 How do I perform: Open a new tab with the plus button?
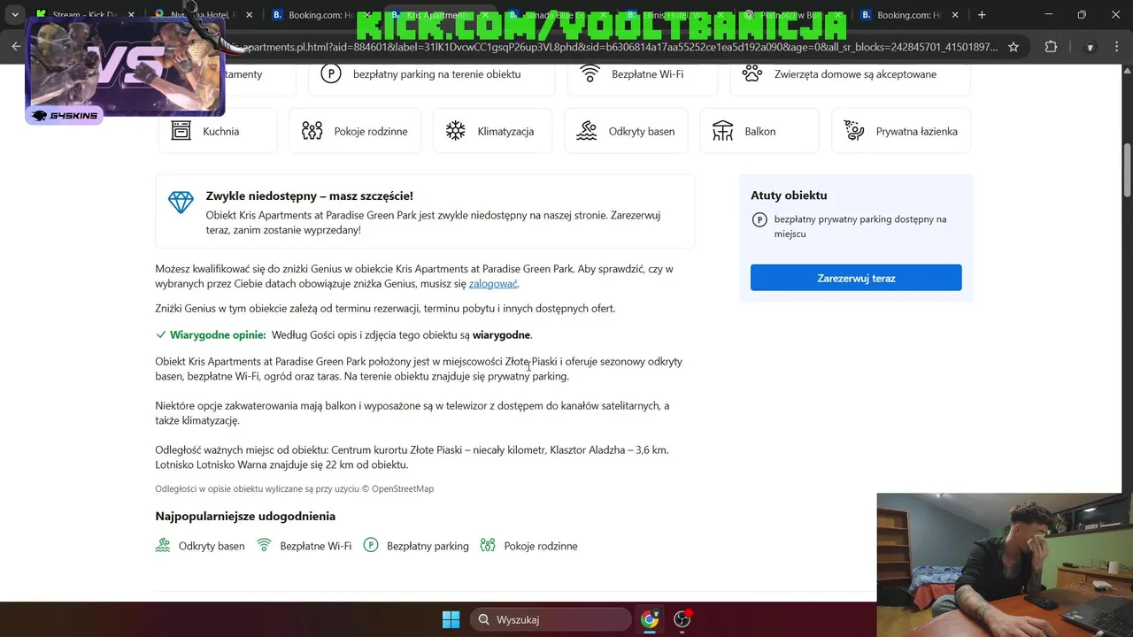click(982, 15)
